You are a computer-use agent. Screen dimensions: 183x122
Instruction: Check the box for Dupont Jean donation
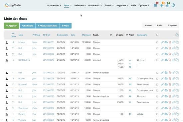(x=157, y=79)
